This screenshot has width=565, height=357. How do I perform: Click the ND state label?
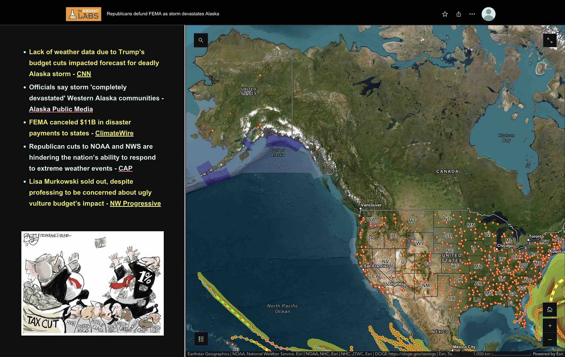(447, 219)
